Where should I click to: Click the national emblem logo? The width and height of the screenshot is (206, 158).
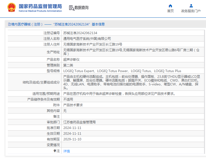click(11, 8)
